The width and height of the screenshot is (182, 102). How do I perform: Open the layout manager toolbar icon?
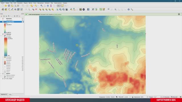point(15,6)
